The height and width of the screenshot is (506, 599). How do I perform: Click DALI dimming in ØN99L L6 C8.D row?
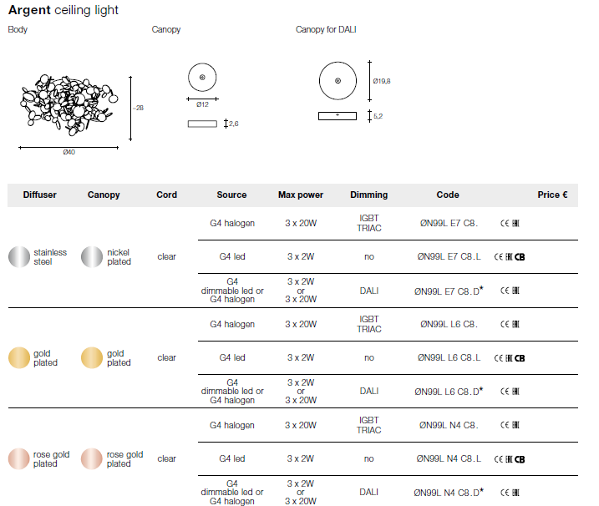pos(369,391)
